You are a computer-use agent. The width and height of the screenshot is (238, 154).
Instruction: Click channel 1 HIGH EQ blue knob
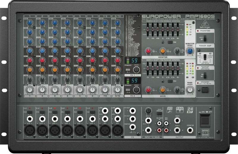tap(30, 22)
